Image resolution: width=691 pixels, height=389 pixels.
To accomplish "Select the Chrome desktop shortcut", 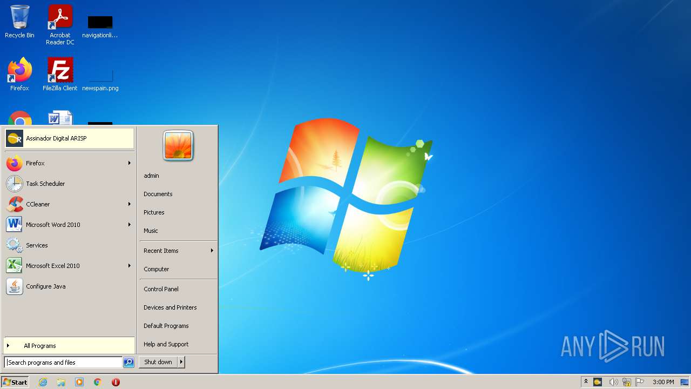I will tap(19, 118).
